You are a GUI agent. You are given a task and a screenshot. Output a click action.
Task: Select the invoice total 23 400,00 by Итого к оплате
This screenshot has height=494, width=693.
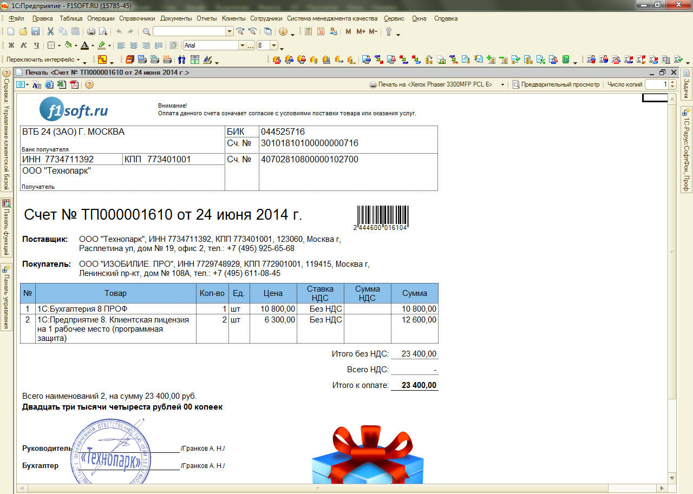[x=415, y=385]
